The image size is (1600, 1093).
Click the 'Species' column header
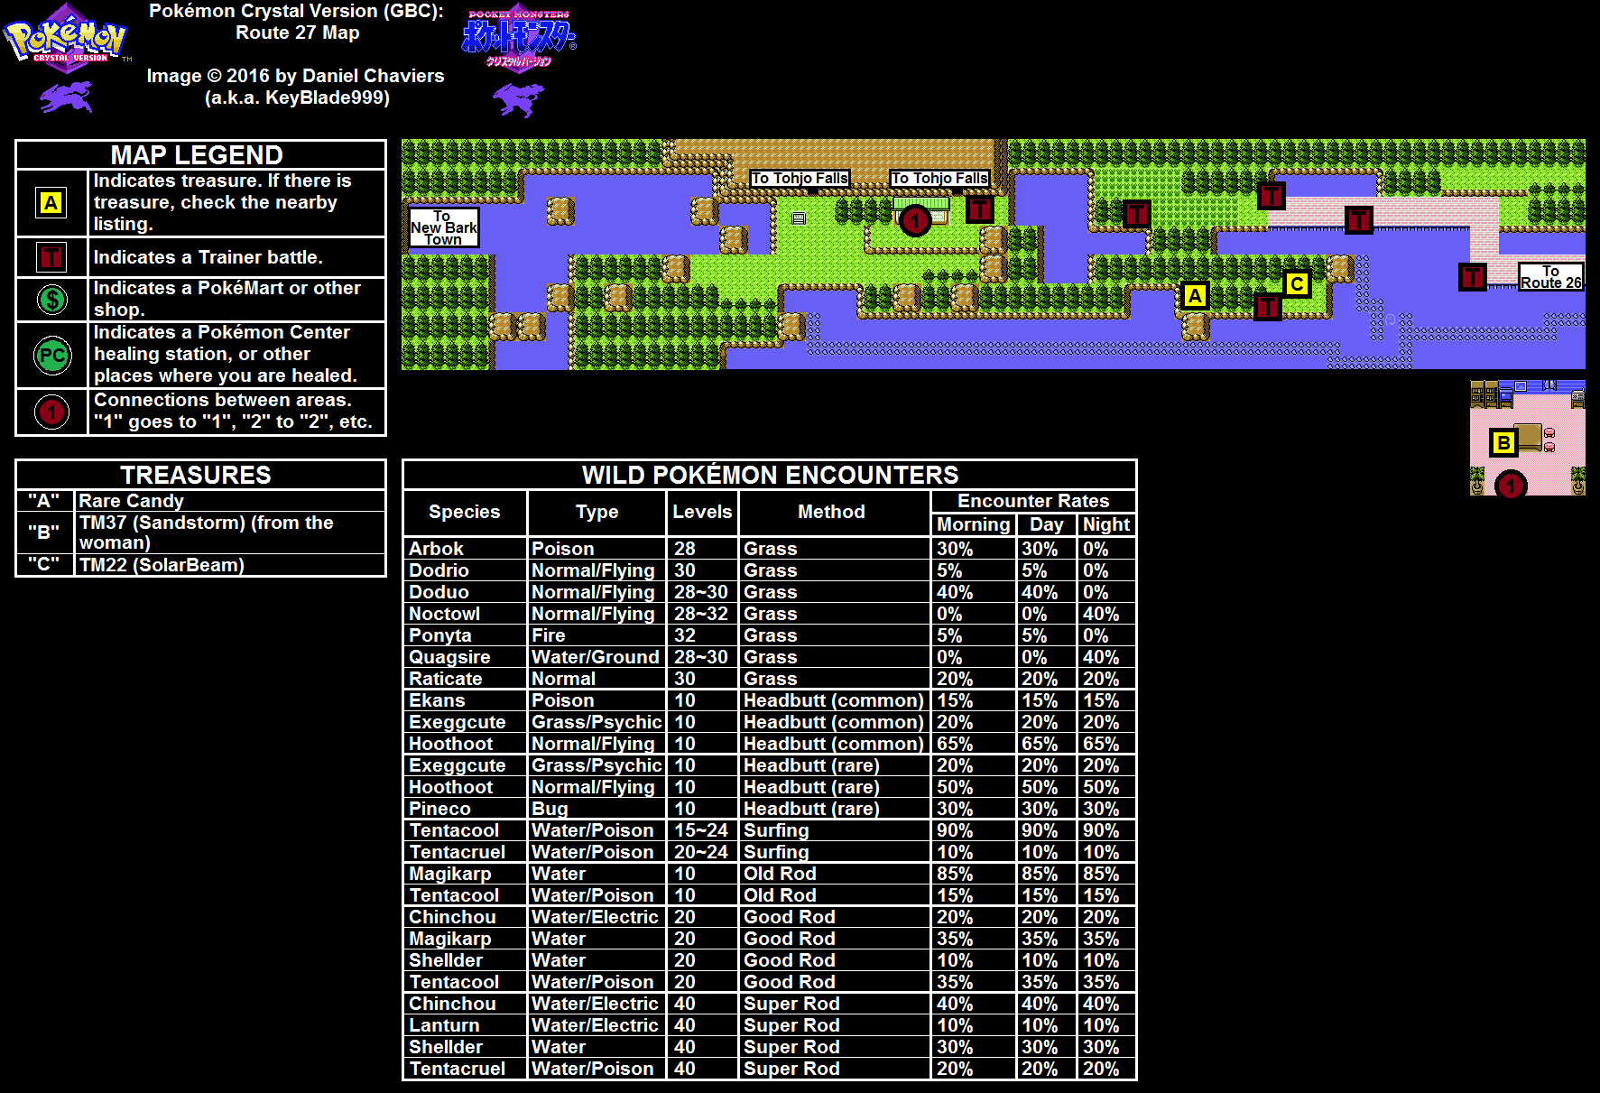(x=464, y=512)
